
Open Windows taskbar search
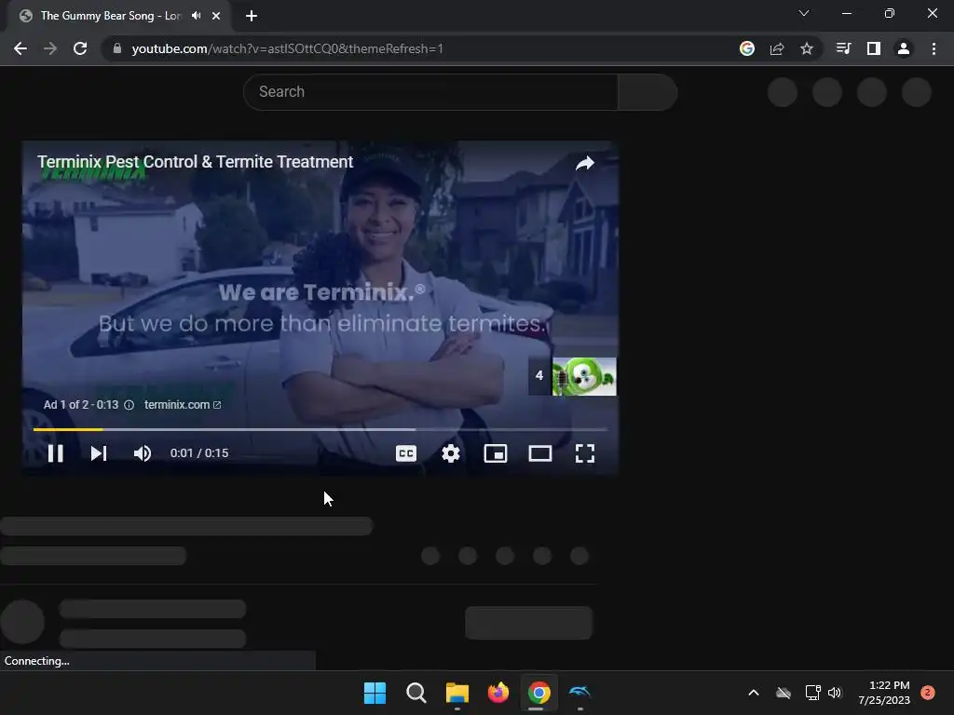pyautogui.click(x=416, y=693)
